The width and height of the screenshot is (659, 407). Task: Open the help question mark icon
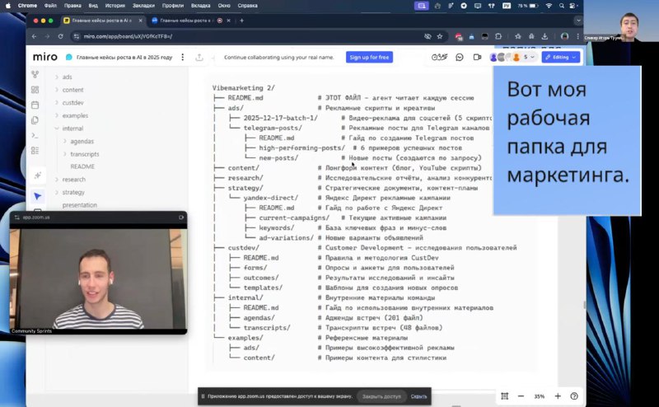pyautogui.click(x=574, y=396)
